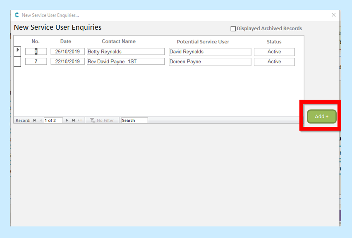The height and width of the screenshot is (238, 352).
Task: Select the empty row selector for record 7
Action: [x=18, y=62]
